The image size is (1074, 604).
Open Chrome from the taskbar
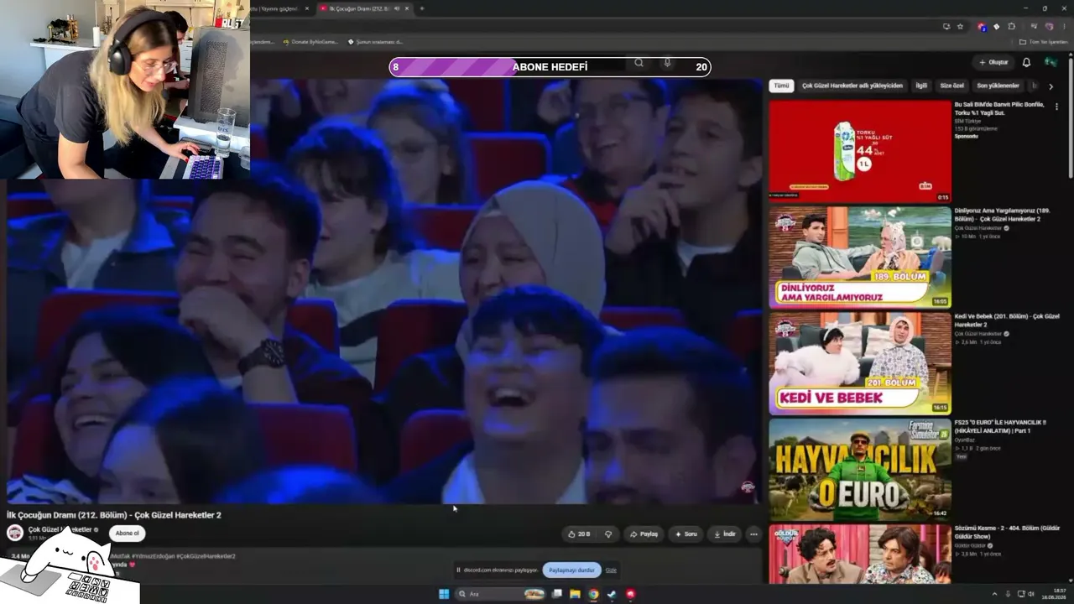coord(593,594)
